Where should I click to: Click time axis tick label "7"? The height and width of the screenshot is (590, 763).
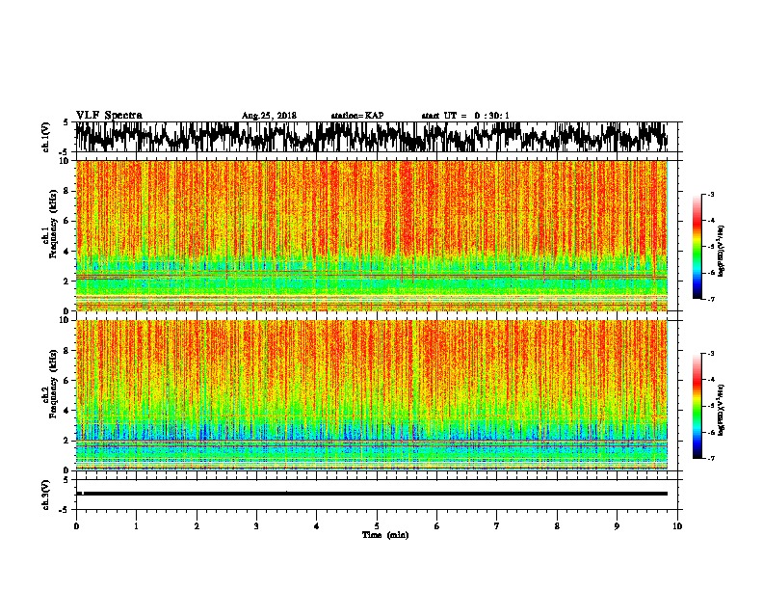point(497,526)
